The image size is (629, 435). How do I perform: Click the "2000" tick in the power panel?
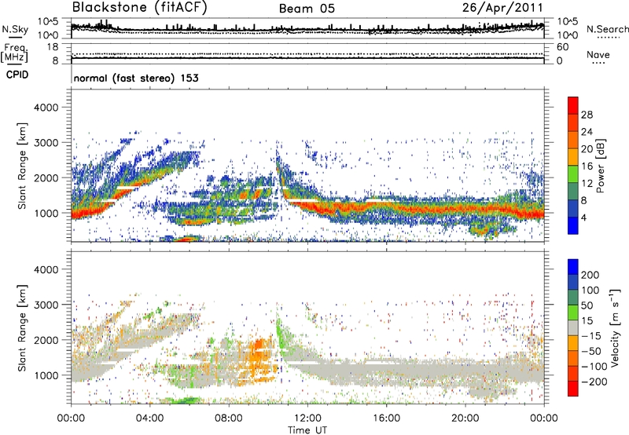(x=46, y=177)
